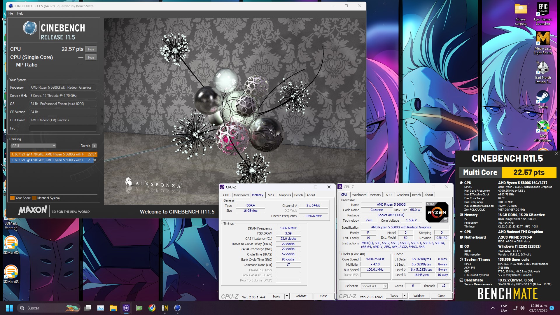Image resolution: width=560 pixels, height=315 pixels.
Task: Open Bad North Jotunn Edition shortcut
Action: point(543,72)
